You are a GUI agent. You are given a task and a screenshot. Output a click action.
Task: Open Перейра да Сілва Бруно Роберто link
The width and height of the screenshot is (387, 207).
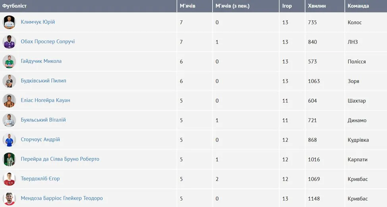pos(60,159)
